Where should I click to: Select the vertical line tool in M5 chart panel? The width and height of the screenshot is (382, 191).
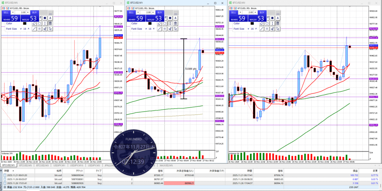(45, 23)
